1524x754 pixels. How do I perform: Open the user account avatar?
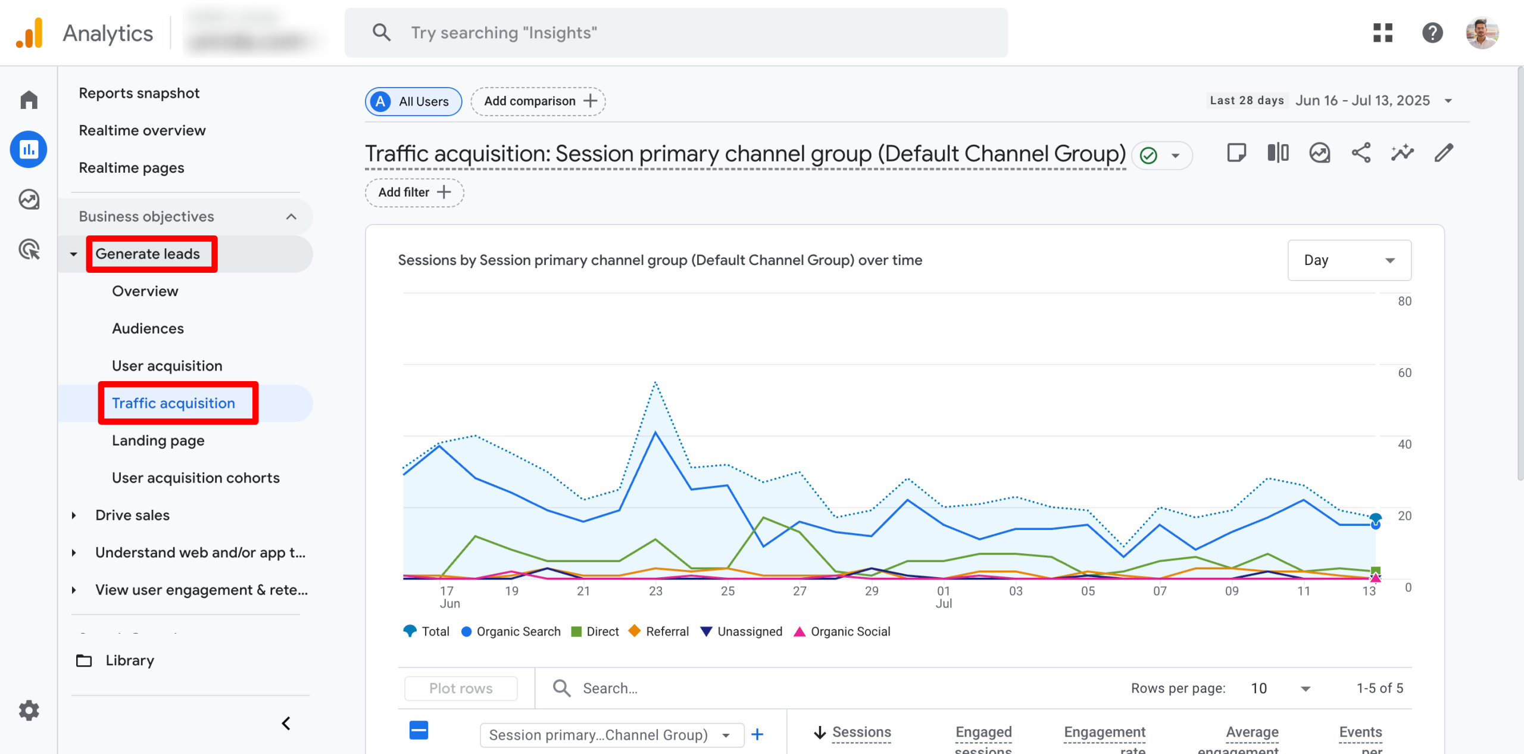[1482, 33]
